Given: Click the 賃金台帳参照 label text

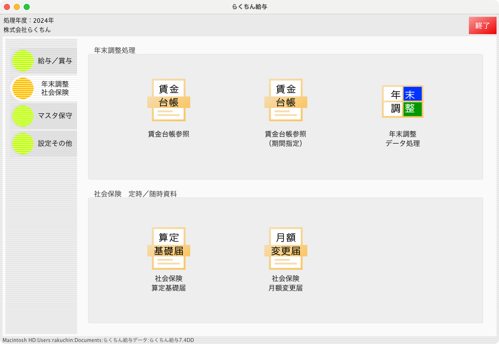Looking at the screenshot, I should [168, 134].
